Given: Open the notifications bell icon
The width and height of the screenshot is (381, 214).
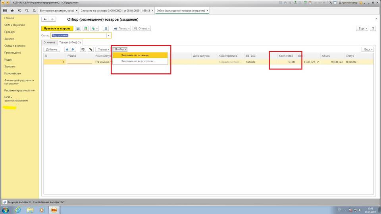Looking at the screenshot, I should [34, 10].
